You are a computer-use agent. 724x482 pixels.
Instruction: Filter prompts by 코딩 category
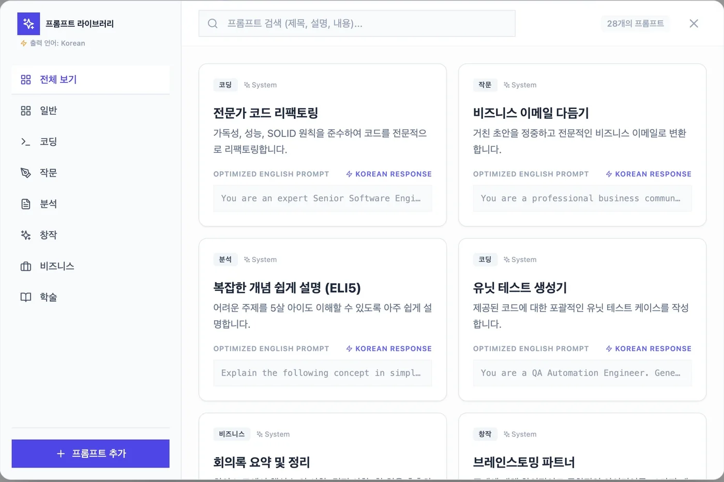point(90,142)
